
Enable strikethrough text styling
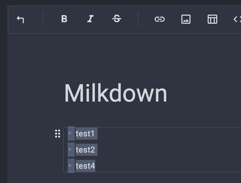pyautogui.click(x=117, y=19)
